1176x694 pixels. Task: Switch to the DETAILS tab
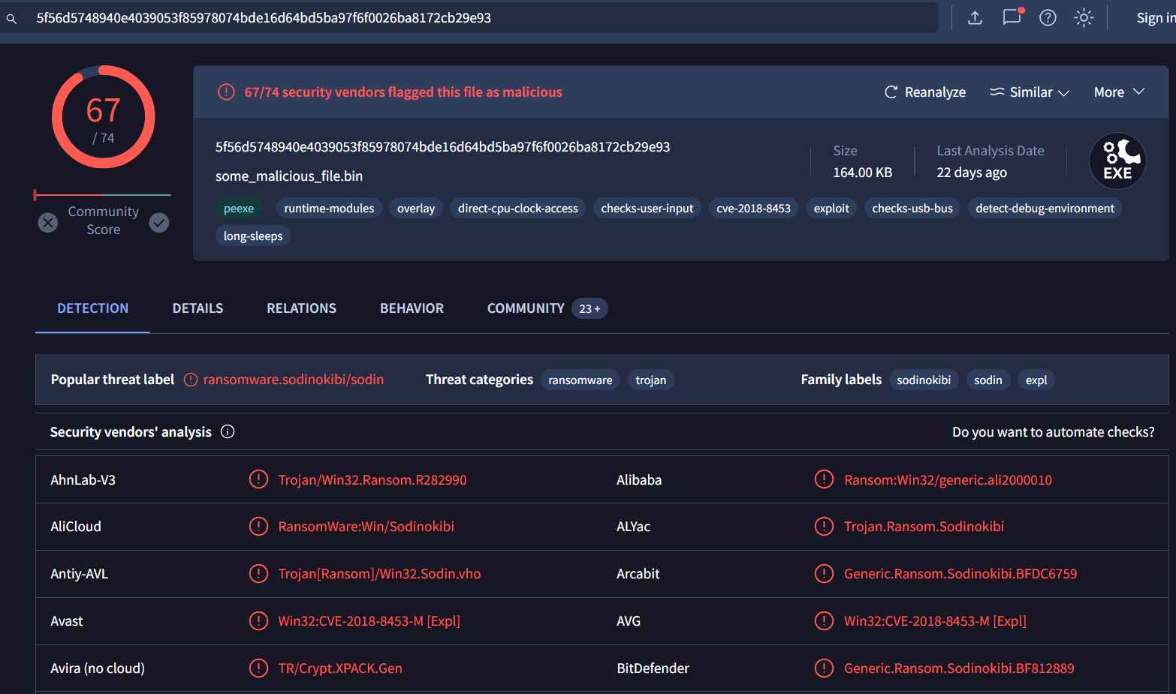(198, 308)
